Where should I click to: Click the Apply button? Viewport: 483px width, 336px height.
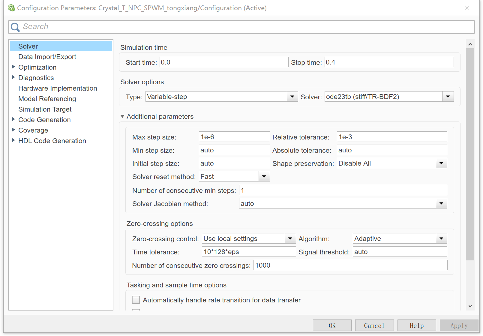coord(458,325)
